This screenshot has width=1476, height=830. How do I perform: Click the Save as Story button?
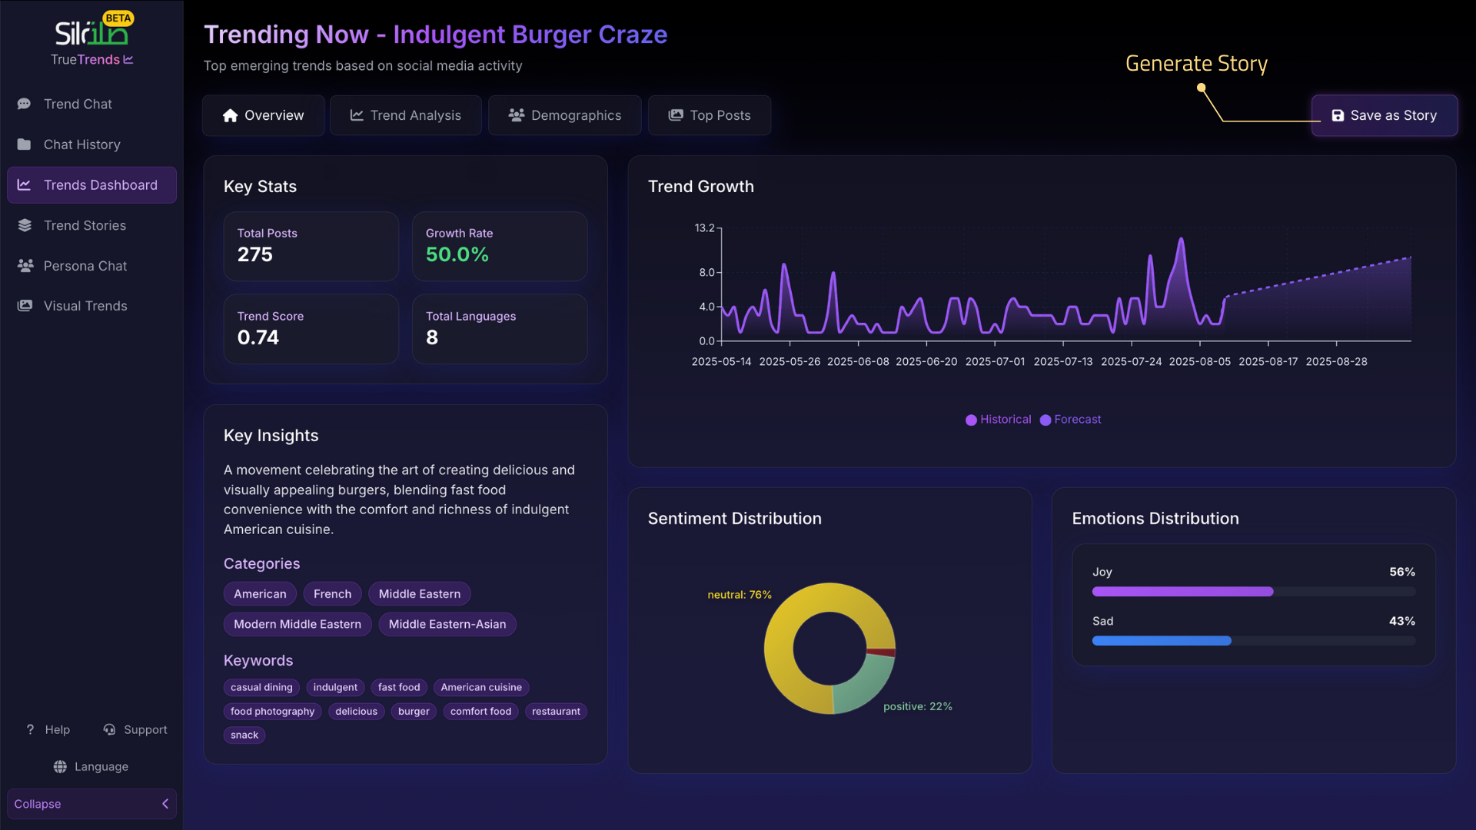coord(1385,115)
